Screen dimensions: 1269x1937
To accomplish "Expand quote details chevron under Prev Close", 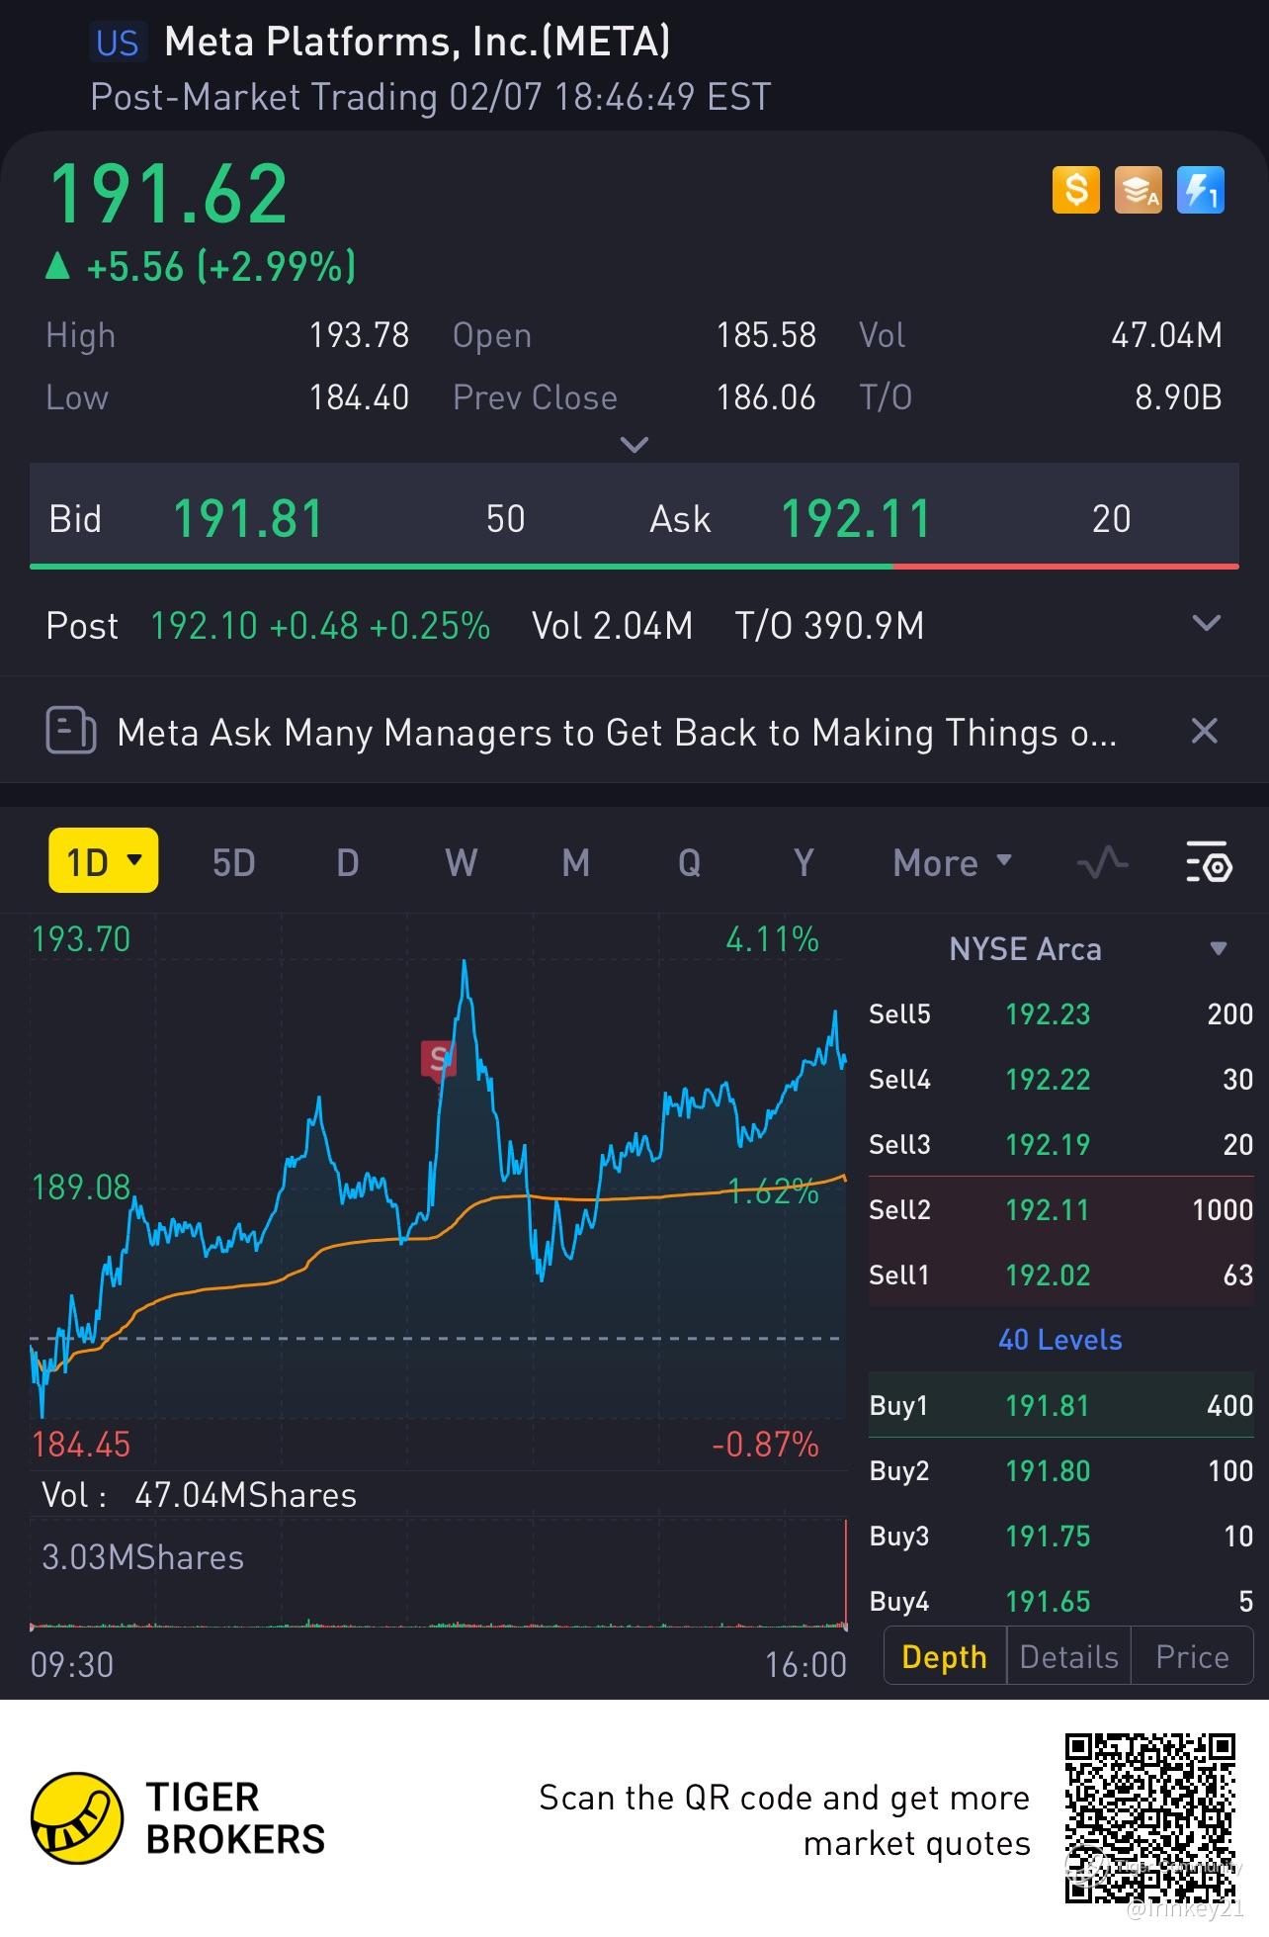I will [x=634, y=444].
